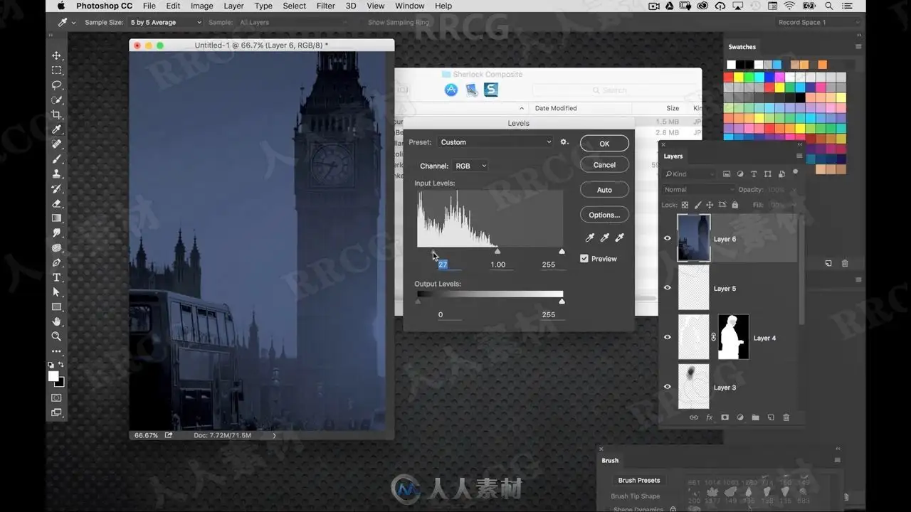Toggle lock image pixels brush icon
The image size is (911, 512).
(697, 205)
